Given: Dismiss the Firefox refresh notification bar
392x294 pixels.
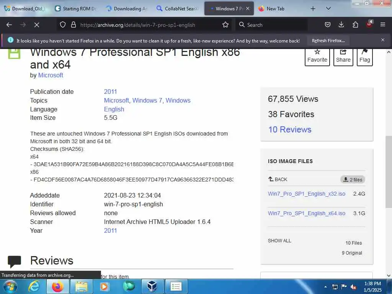Looking at the screenshot, I should point(383,40).
